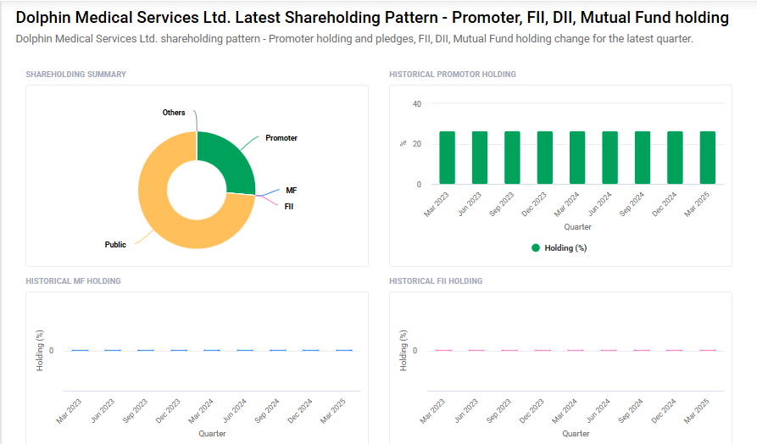Click the Mar 2024 marker in MF chart
The height and width of the screenshot is (444, 757).
tap(212, 351)
